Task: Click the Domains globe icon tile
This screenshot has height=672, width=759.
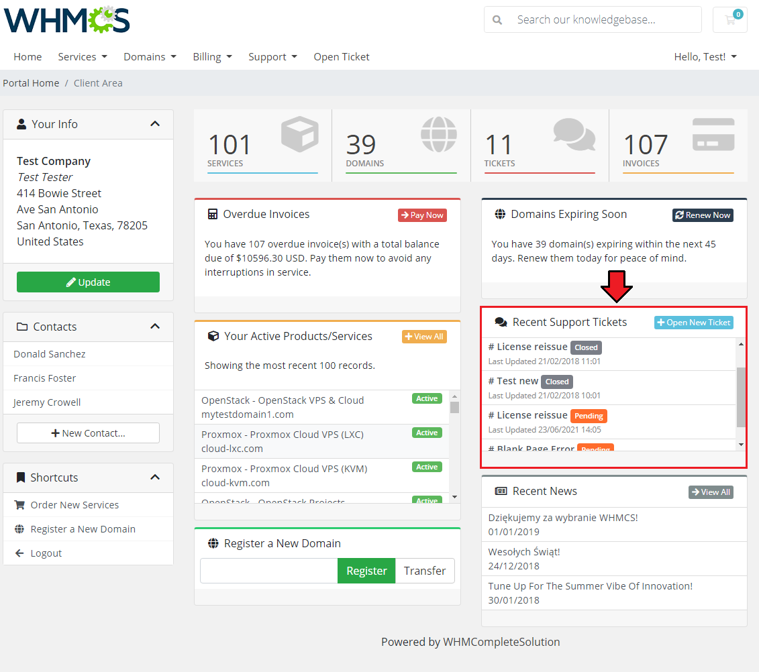Action: point(438,134)
